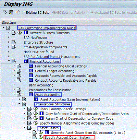Open documentation page icon beside Enterprise Structure

coord(14,42)
